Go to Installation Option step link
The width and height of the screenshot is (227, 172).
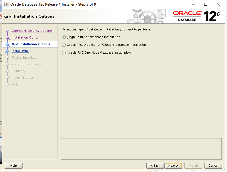(x=26, y=37)
